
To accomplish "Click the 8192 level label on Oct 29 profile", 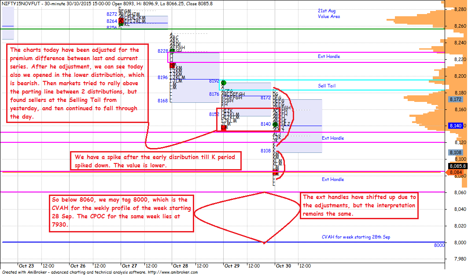I will click(x=214, y=81).
